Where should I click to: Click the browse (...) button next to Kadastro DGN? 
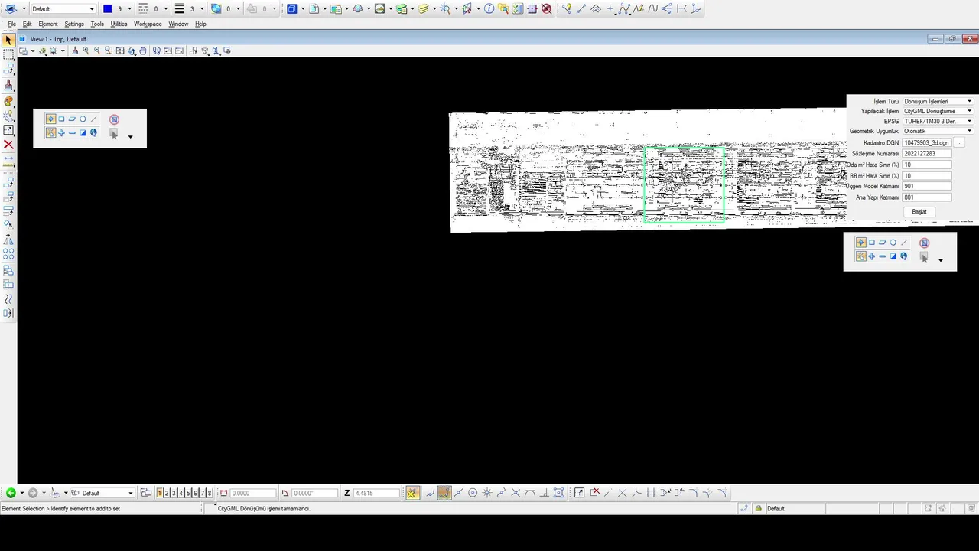(x=958, y=143)
